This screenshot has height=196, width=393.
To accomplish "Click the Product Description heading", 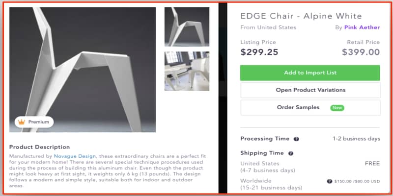I will tap(39, 147).
